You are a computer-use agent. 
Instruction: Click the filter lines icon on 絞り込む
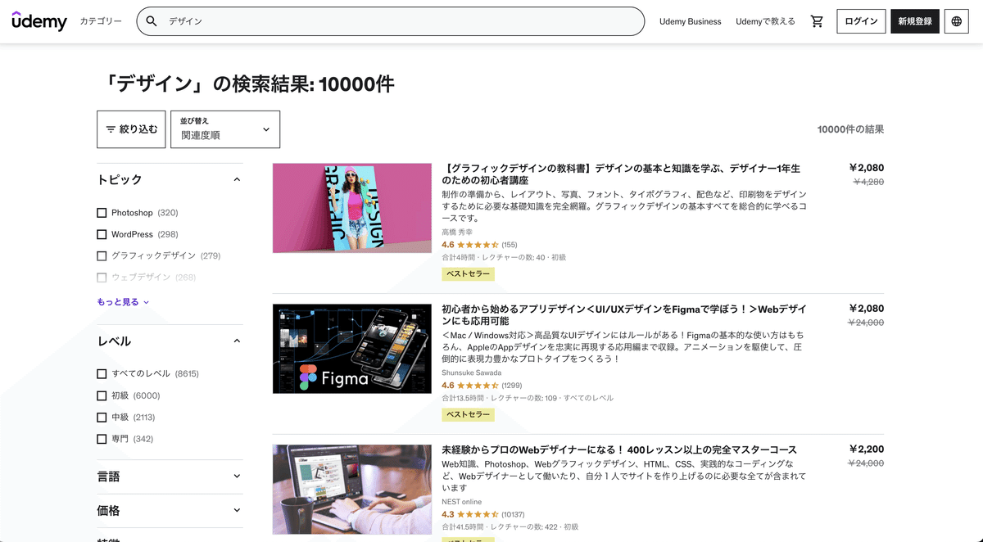click(x=111, y=129)
